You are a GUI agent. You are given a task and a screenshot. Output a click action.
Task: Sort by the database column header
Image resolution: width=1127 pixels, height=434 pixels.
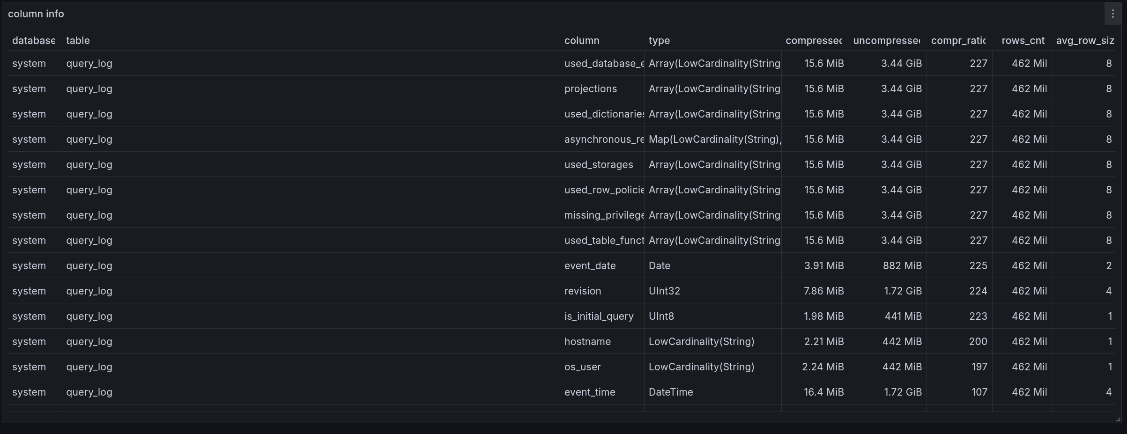pyautogui.click(x=34, y=41)
